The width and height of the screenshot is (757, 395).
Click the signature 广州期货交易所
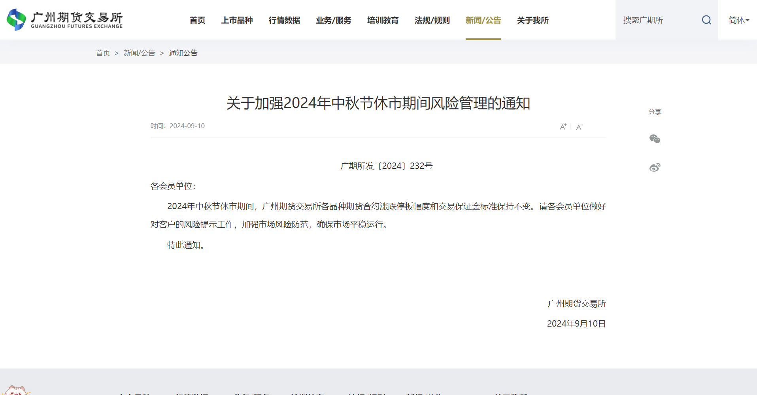[x=576, y=303]
